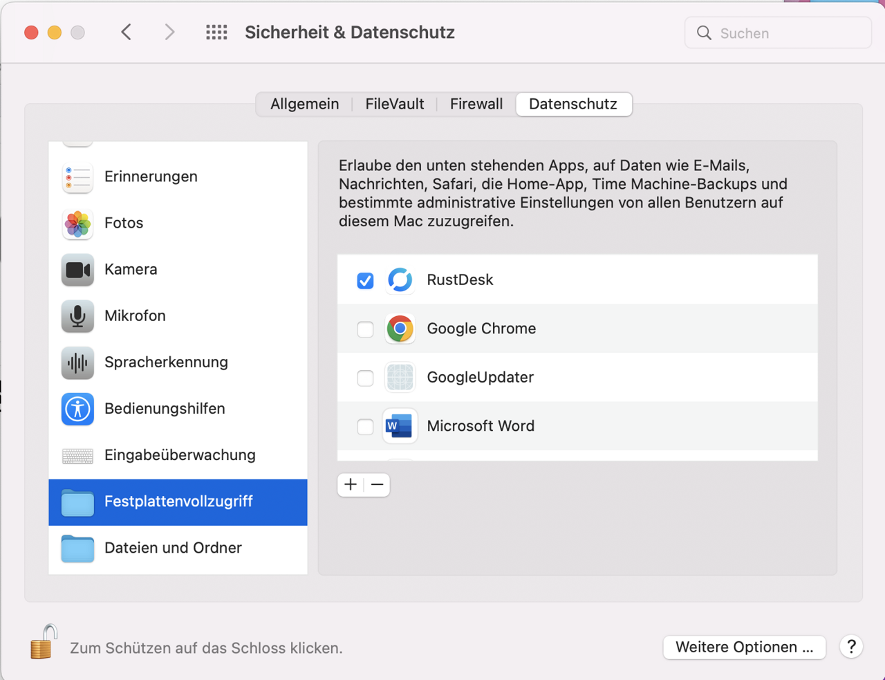Click the Weitere Optionen button
Screen dimensions: 885x680
744,647
